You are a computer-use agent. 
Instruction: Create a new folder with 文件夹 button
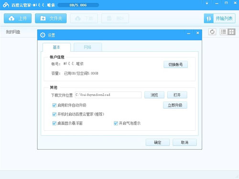[x=51, y=18]
